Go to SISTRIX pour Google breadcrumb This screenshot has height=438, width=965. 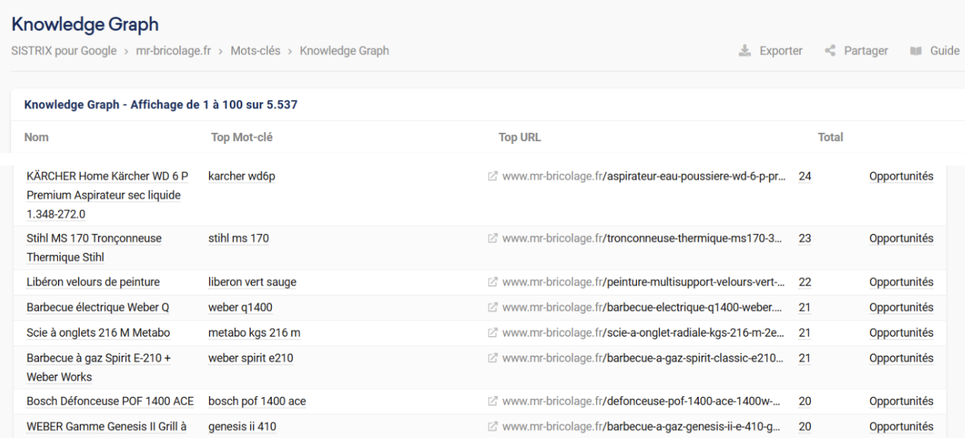64,51
